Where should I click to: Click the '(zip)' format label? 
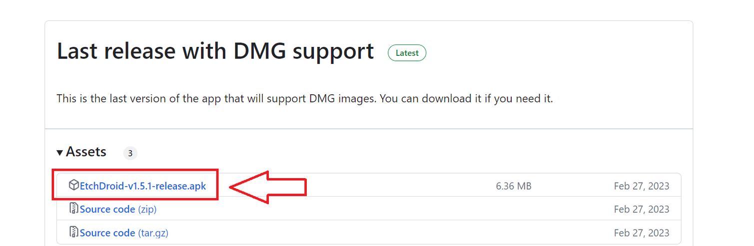click(147, 209)
